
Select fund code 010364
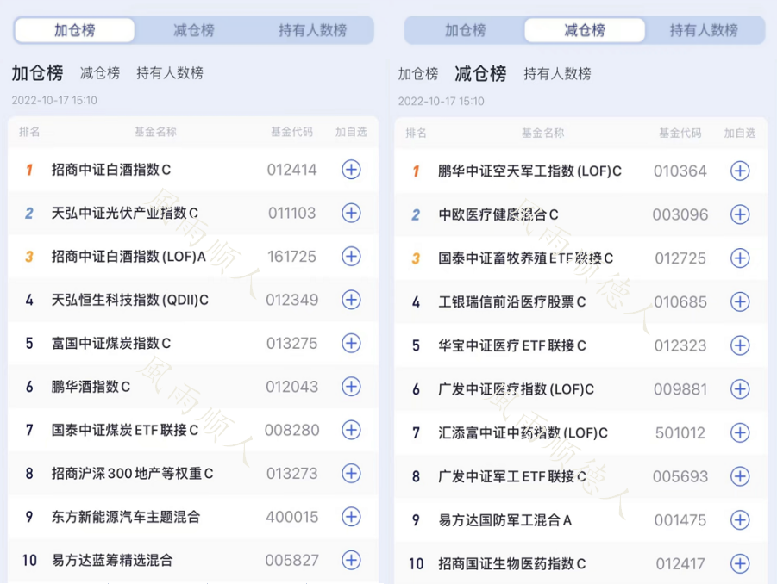(680, 171)
